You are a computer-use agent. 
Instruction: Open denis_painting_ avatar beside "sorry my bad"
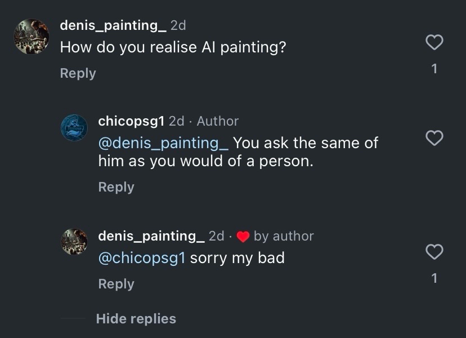[x=74, y=242]
